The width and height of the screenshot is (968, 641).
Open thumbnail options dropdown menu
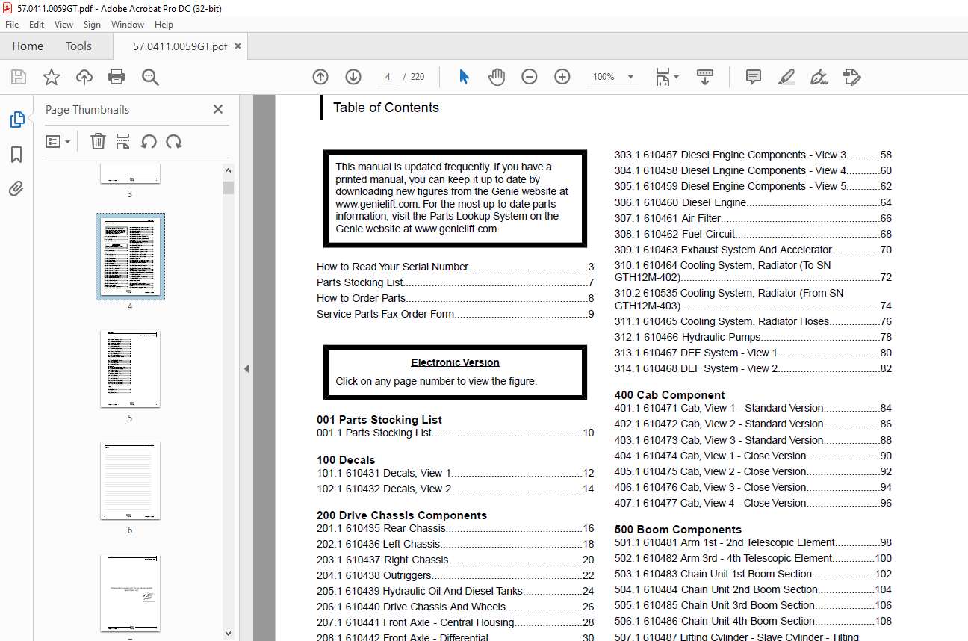(58, 141)
